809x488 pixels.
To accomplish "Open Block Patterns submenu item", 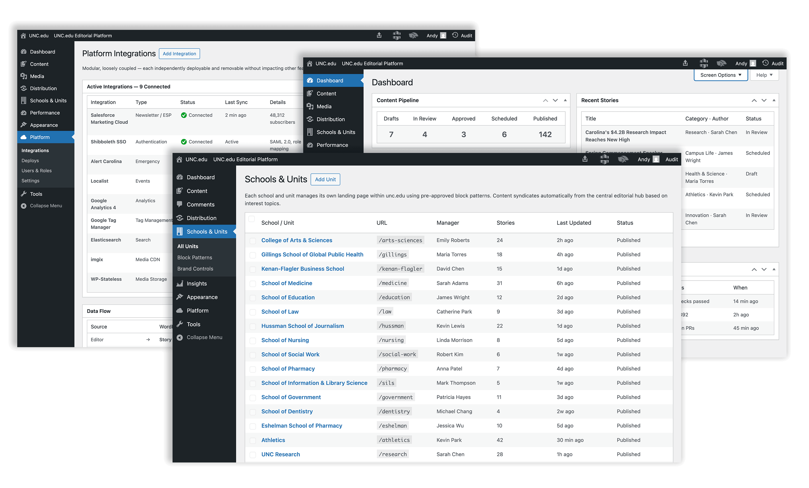I will (194, 257).
